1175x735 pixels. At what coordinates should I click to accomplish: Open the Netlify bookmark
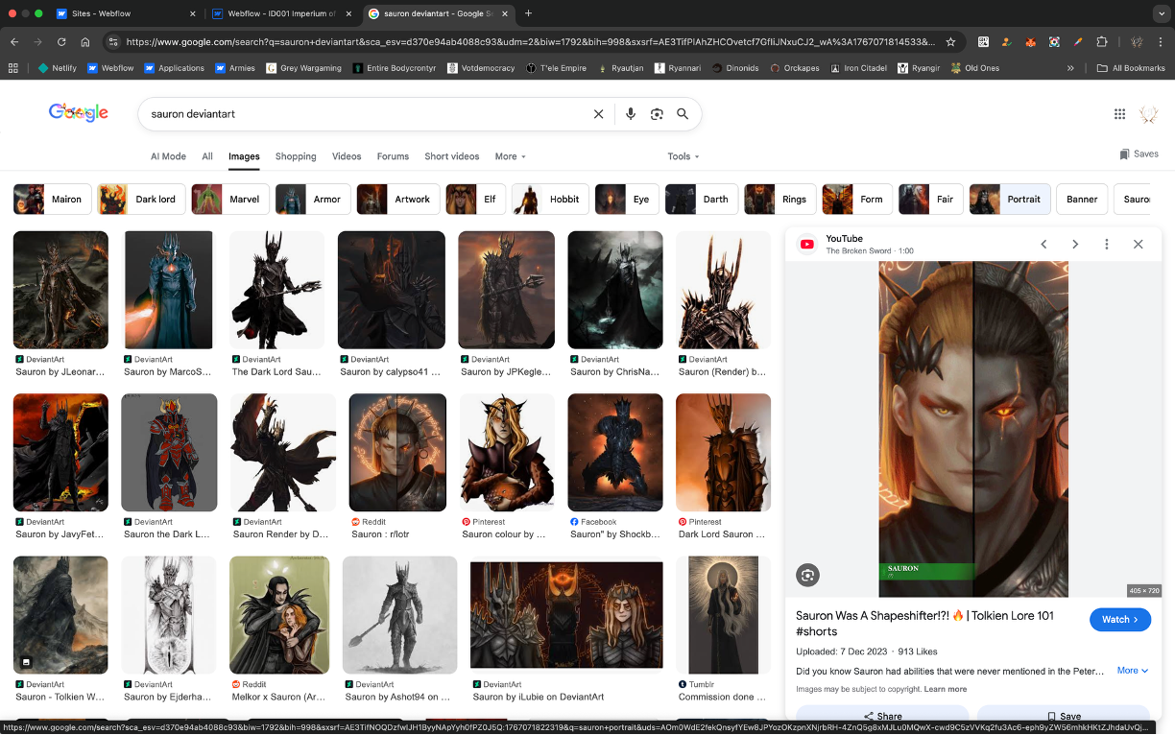(x=57, y=68)
